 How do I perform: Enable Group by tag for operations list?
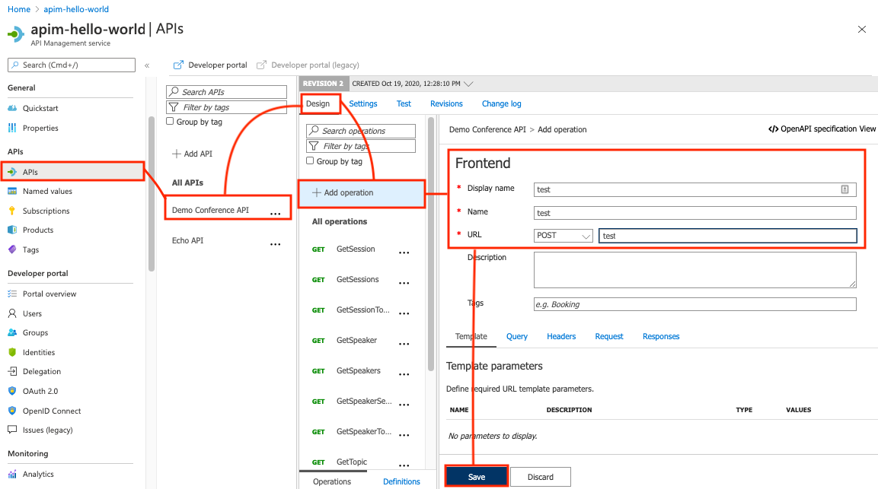(x=310, y=160)
